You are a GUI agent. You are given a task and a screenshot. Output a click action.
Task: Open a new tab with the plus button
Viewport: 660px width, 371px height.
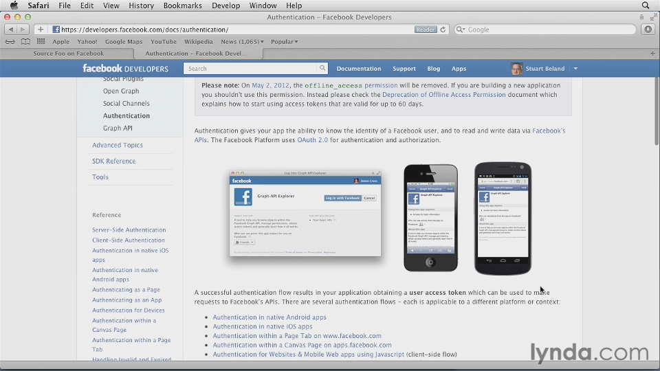[652, 54]
